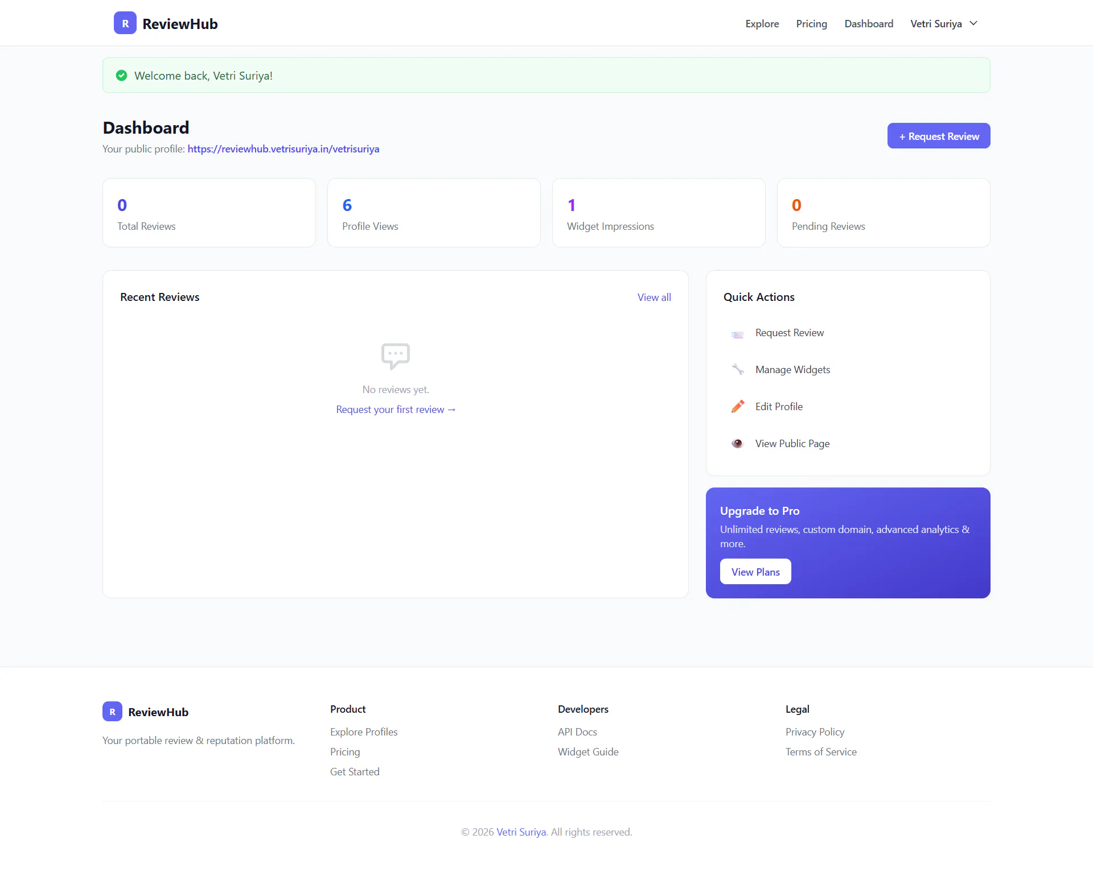Select Request Review in Quick Actions
The width and height of the screenshot is (1093, 872).
click(848, 333)
